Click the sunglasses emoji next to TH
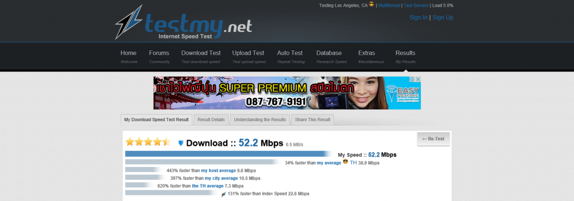Viewport: 574px width, 201px height. coord(345,162)
